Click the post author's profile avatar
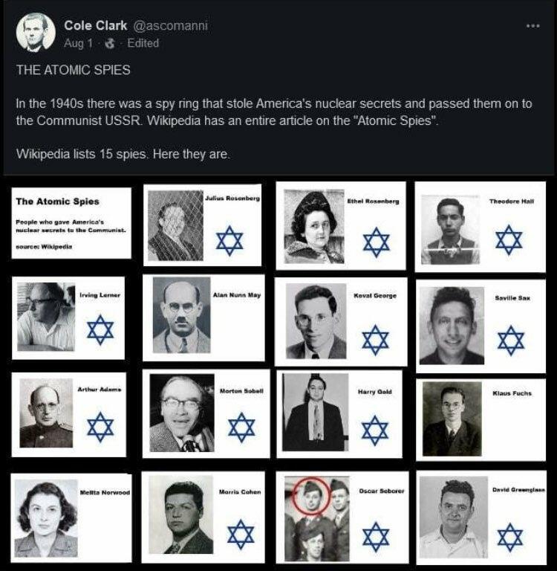This screenshot has width=557, height=571. point(36,33)
